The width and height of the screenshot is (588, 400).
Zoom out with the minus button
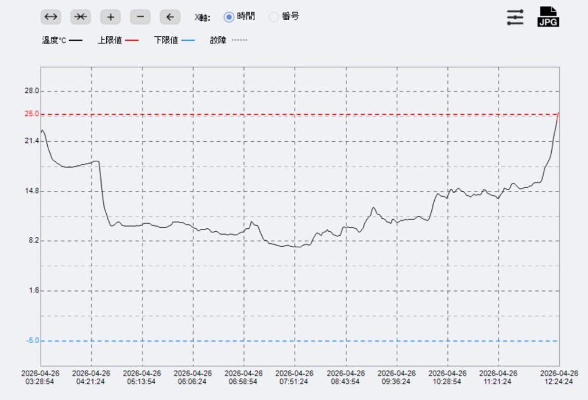(140, 17)
